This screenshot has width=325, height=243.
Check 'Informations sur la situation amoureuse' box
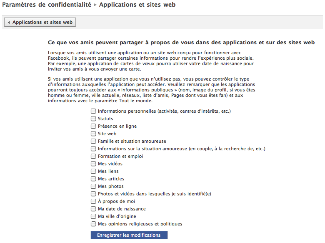pos(93,149)
